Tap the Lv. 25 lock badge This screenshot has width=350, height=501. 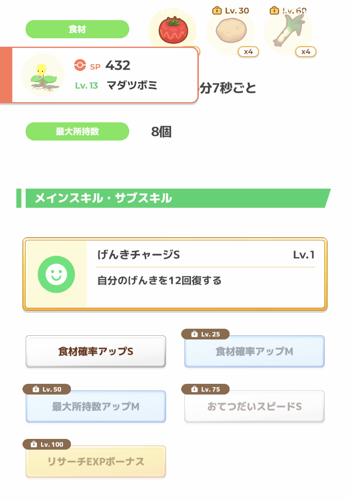pyautogui.click(x=205, y=334)
